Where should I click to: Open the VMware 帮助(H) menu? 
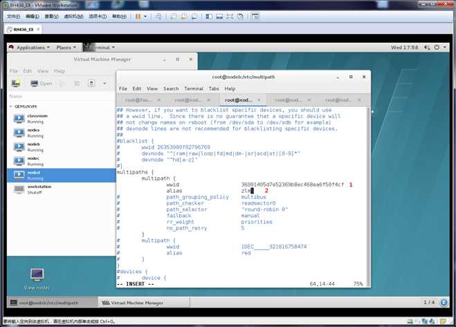coord(119,17)
